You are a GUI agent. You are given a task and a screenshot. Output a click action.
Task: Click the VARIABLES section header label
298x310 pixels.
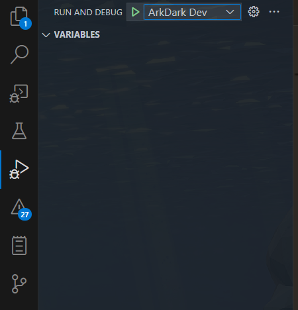pos(77,34)
